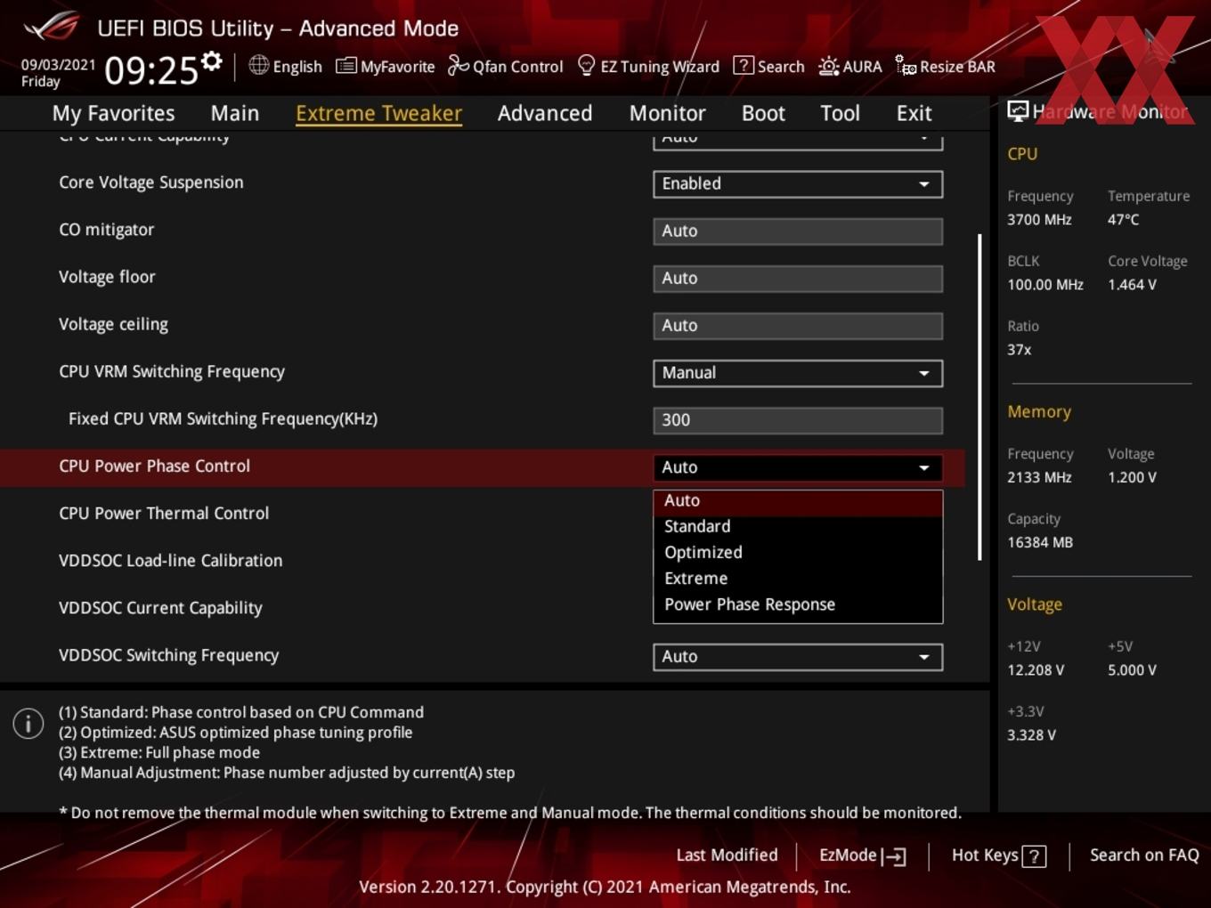Choose Optimized phase control option
1211x908 pixels.
[798, 552]
